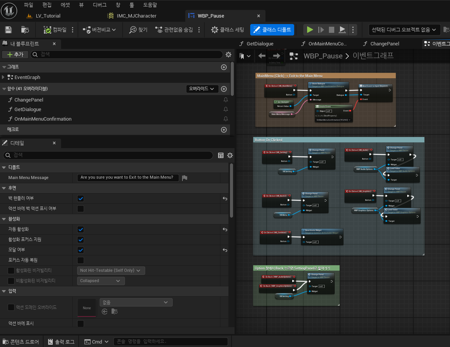Enable 포커스 자동 복원 checkbox
The height and width of the screenshot is (347, 450).
coord(81,260)
